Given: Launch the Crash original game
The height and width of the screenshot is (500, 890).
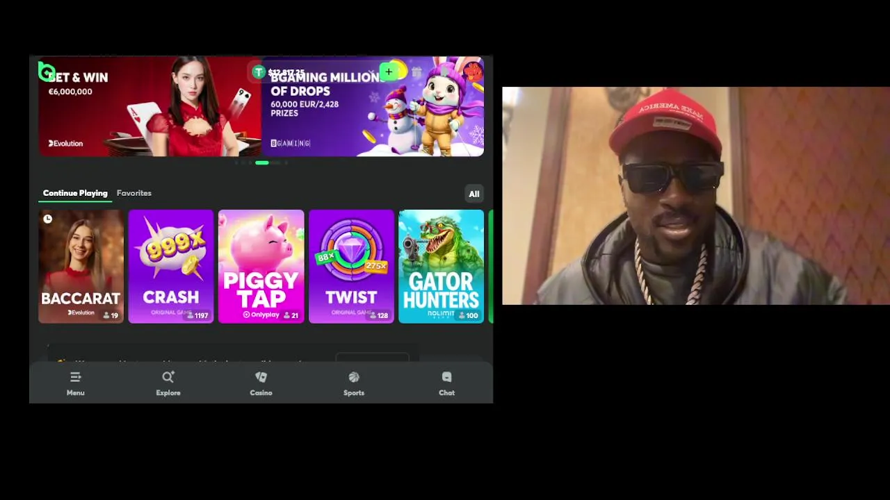Looking at the screenshot, I should point(171,267).
